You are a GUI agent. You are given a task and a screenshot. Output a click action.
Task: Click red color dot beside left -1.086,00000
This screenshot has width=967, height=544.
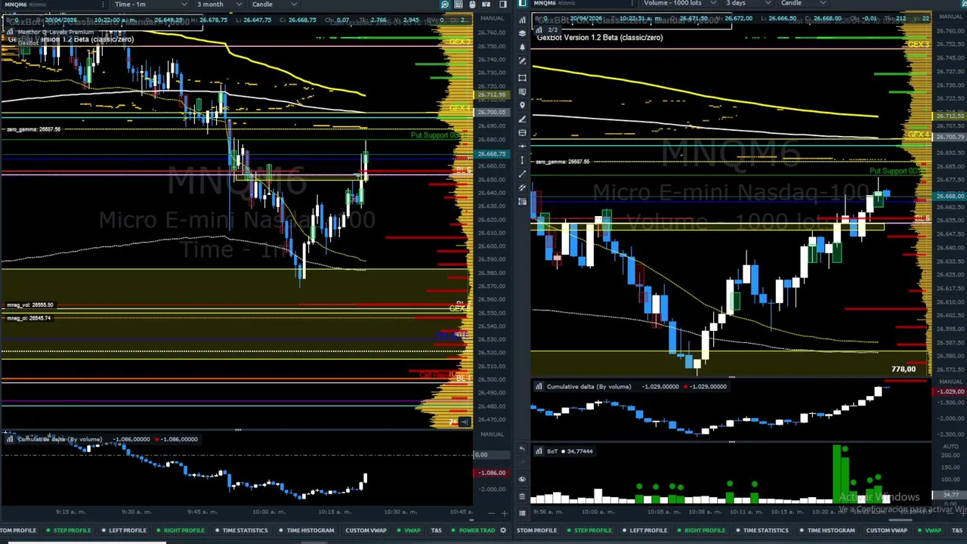(156, 439)
